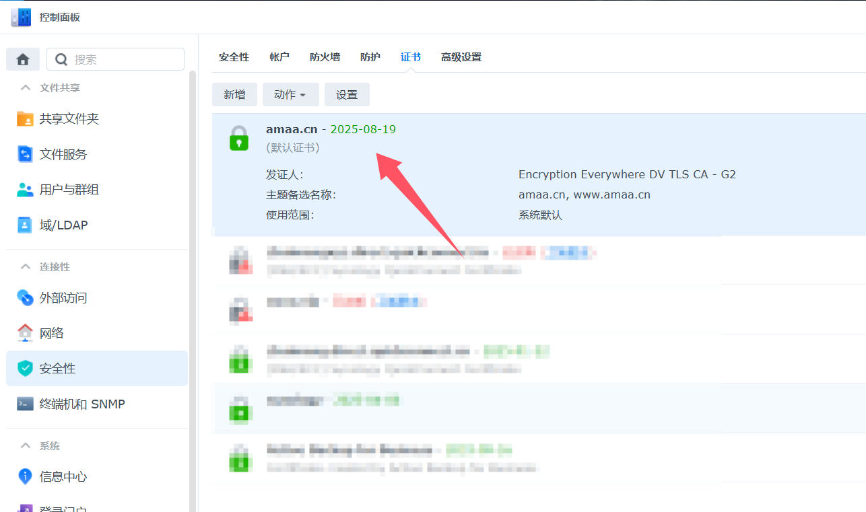Open the 动作 dropdown menu
Screen dimensions: 866x512
point(290,95)
